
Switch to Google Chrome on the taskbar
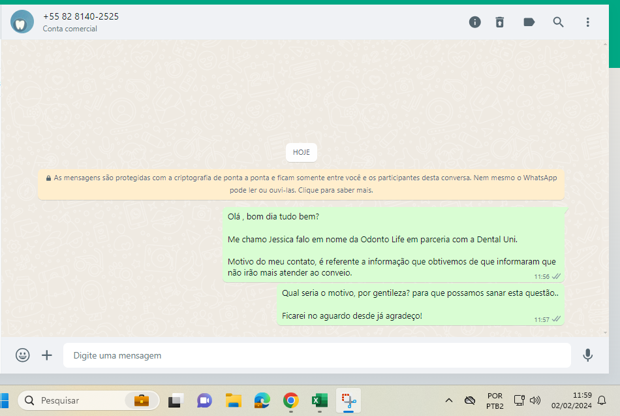click(291, 400)
